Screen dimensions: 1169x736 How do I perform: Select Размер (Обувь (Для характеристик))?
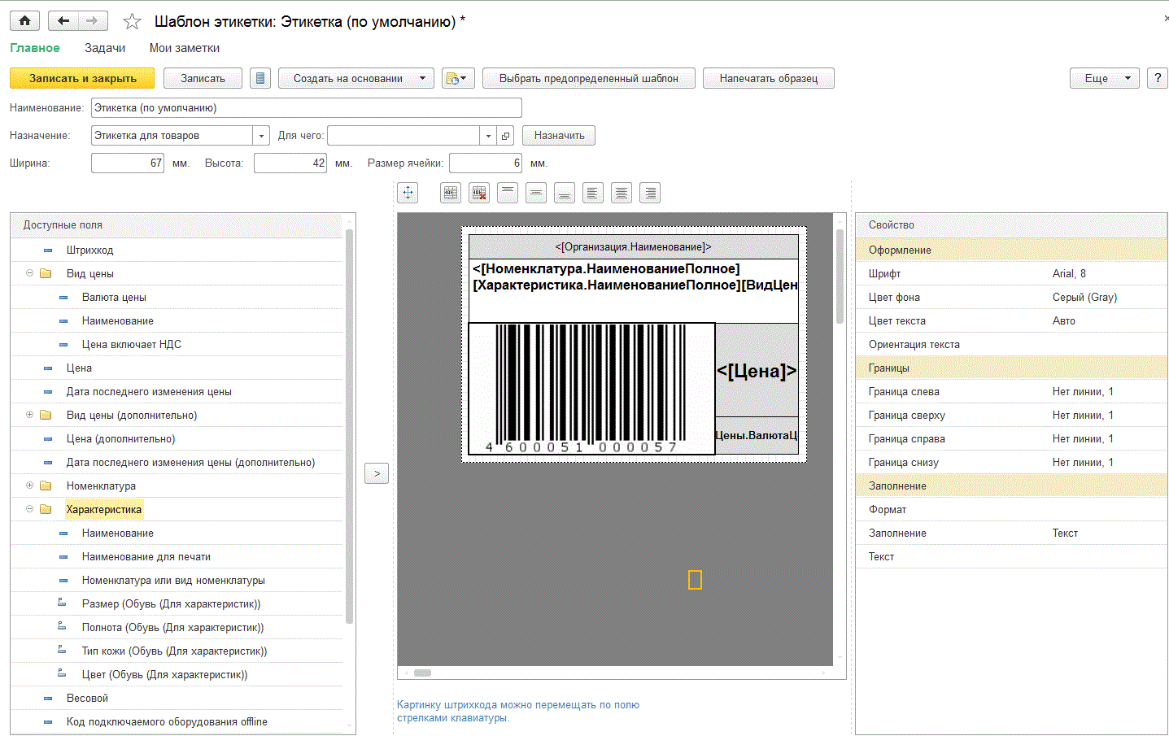tap(171, 603)
